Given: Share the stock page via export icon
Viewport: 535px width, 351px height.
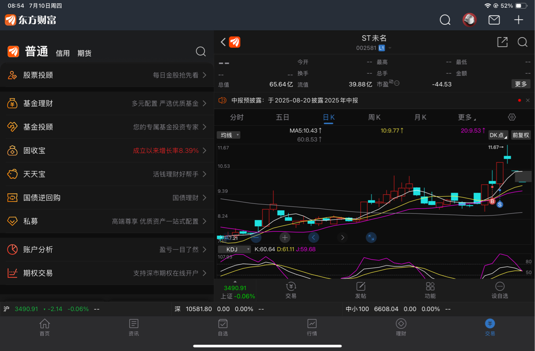Looking at the screenshot, I should (x=502, y=42).
